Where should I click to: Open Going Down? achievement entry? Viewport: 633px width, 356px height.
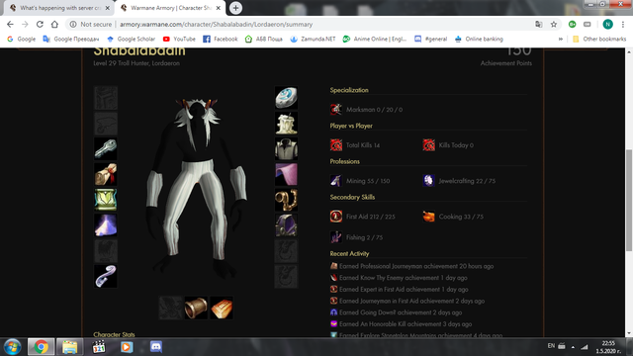point(396,312)
